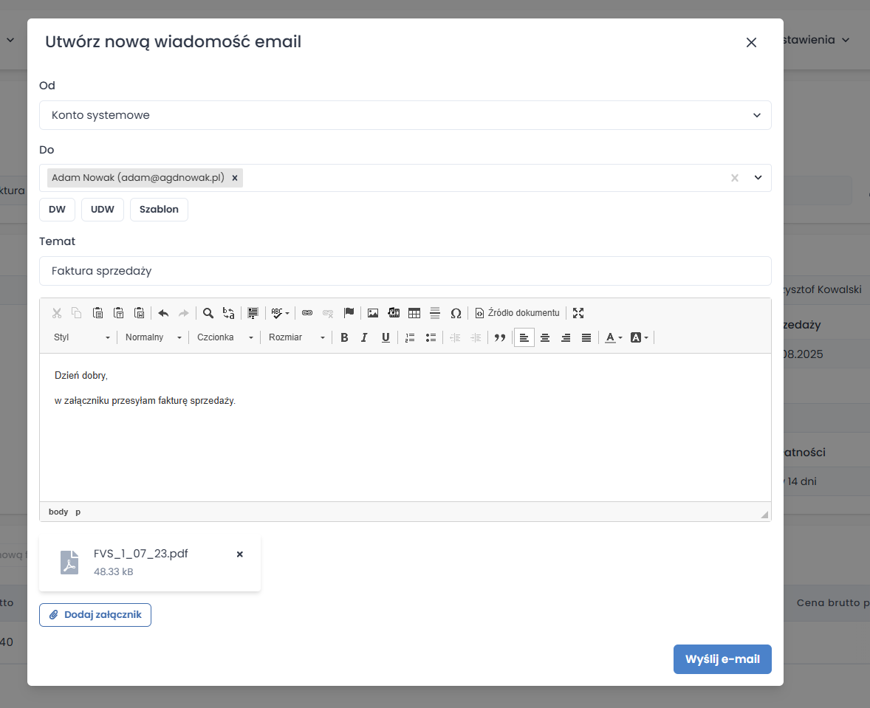Screen dimensions: 870x708
Task: Click the Temat subject input field
Action: [405, 271]
